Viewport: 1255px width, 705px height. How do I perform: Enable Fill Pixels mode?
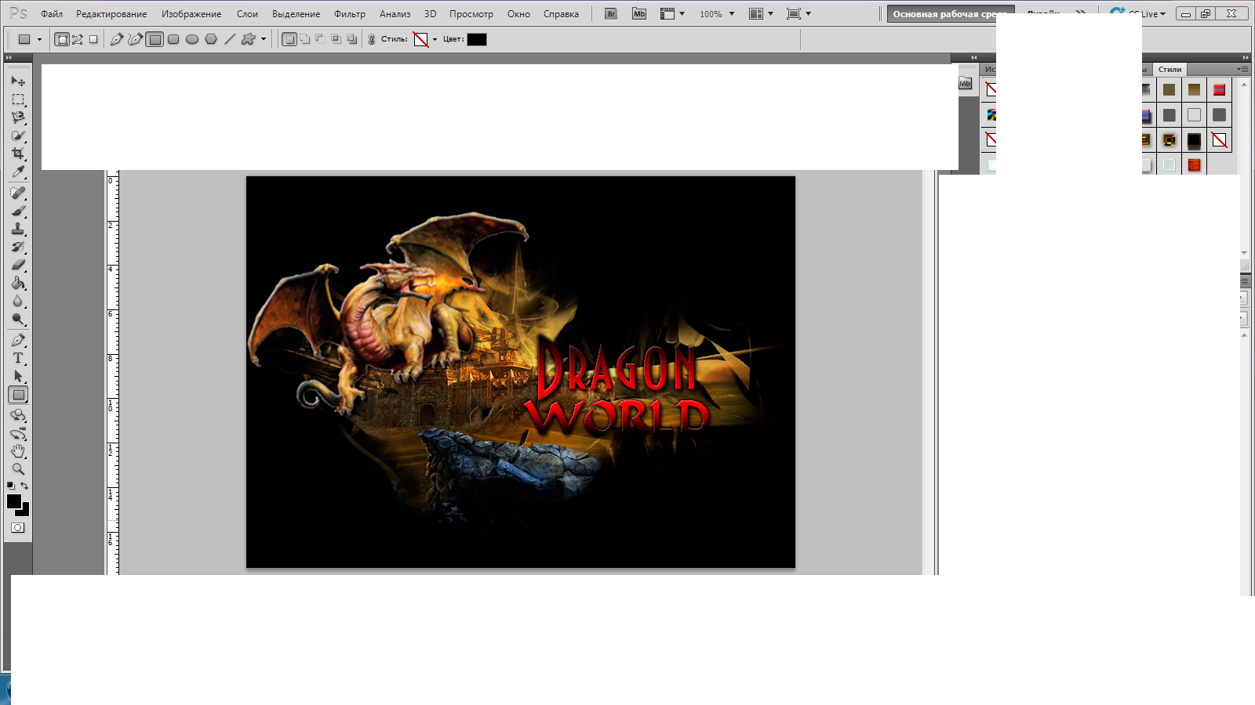[93, 39]
